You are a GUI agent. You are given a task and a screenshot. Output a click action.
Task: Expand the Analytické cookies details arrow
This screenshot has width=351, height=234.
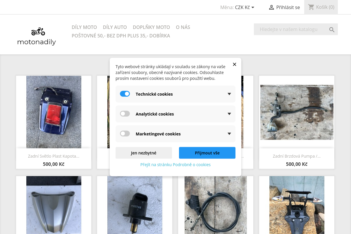tap(229, 114)
